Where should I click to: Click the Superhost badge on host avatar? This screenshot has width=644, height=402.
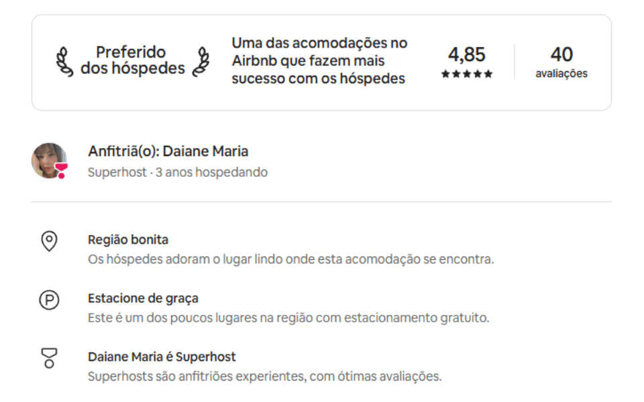pyautogui.click(x=61, y=172)
